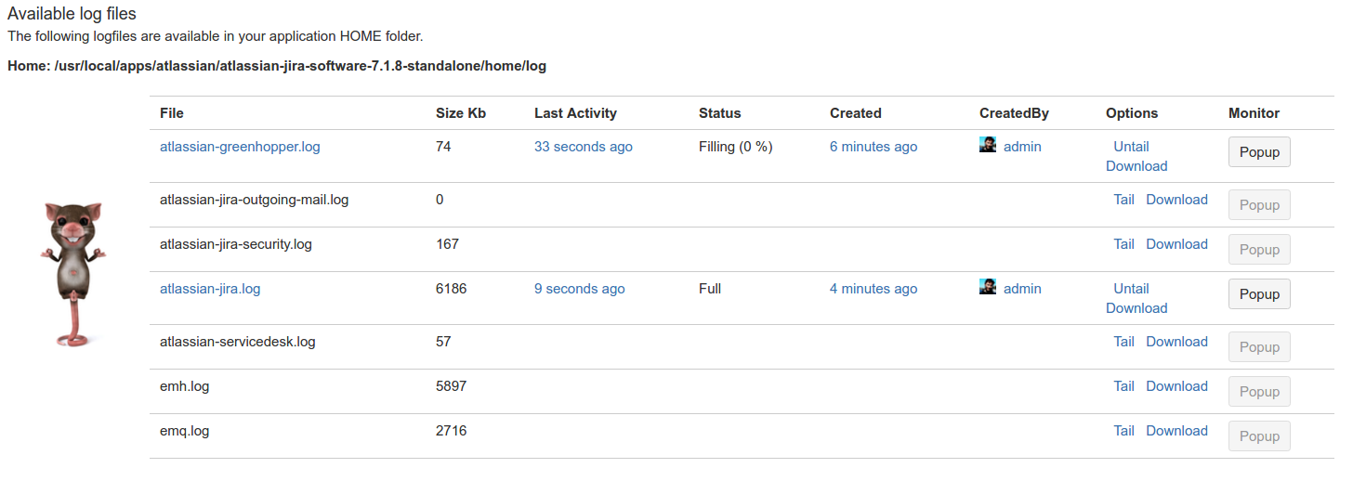The height and width of the screenshot is (481, 1353).
Task: Click size value 57
Action: 443,342
